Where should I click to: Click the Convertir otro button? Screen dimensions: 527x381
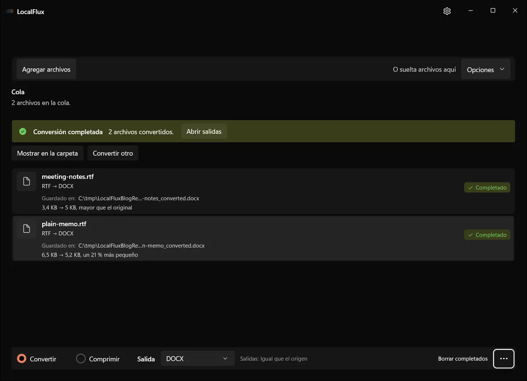[113, 153]
